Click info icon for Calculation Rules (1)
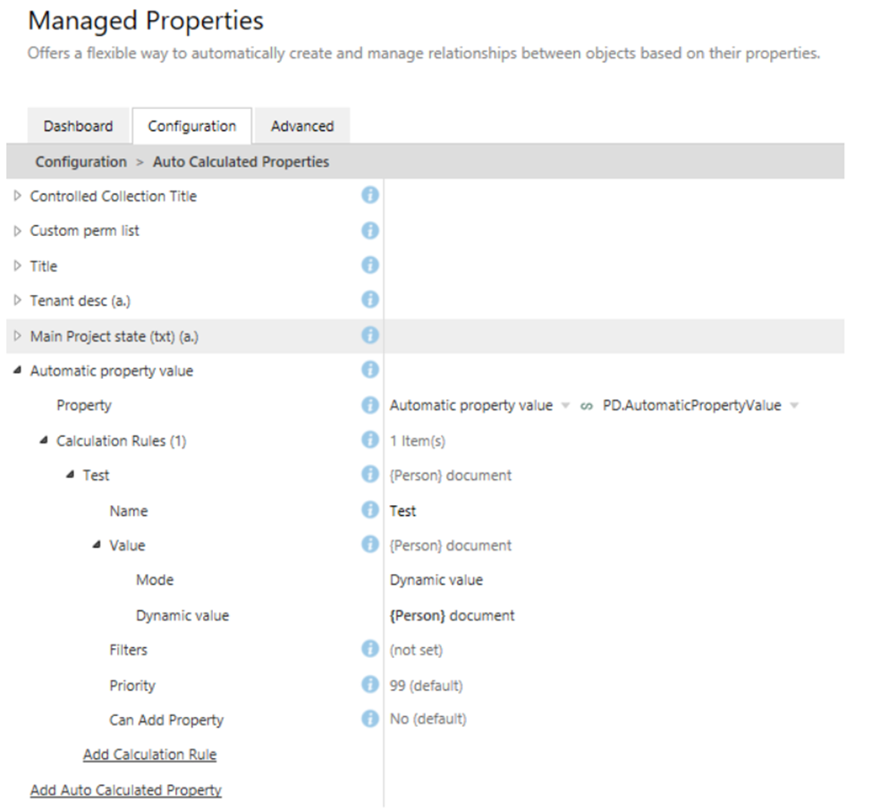 (x=370, y=440)
